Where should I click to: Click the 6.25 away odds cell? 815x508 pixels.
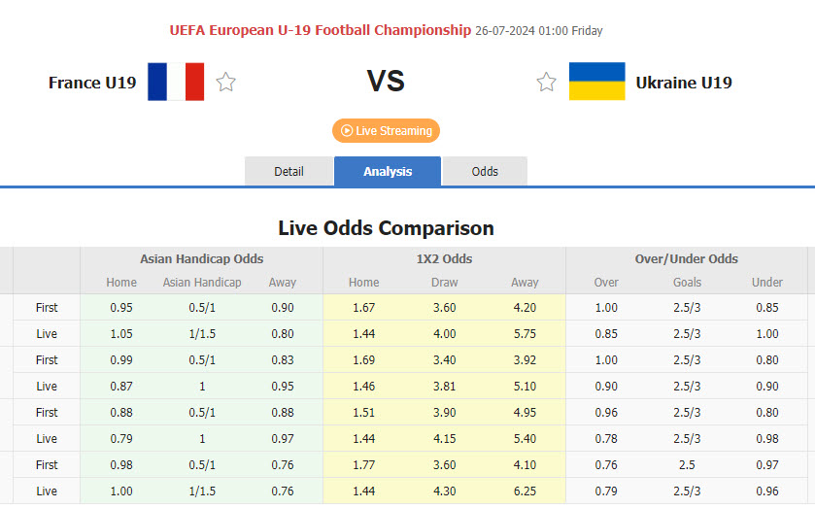tap(525, 491)
